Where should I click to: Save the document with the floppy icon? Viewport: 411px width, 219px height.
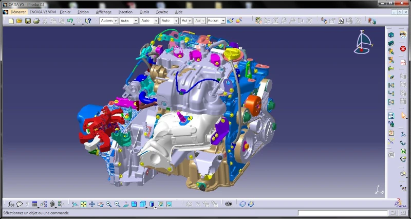tap(28, 21)
